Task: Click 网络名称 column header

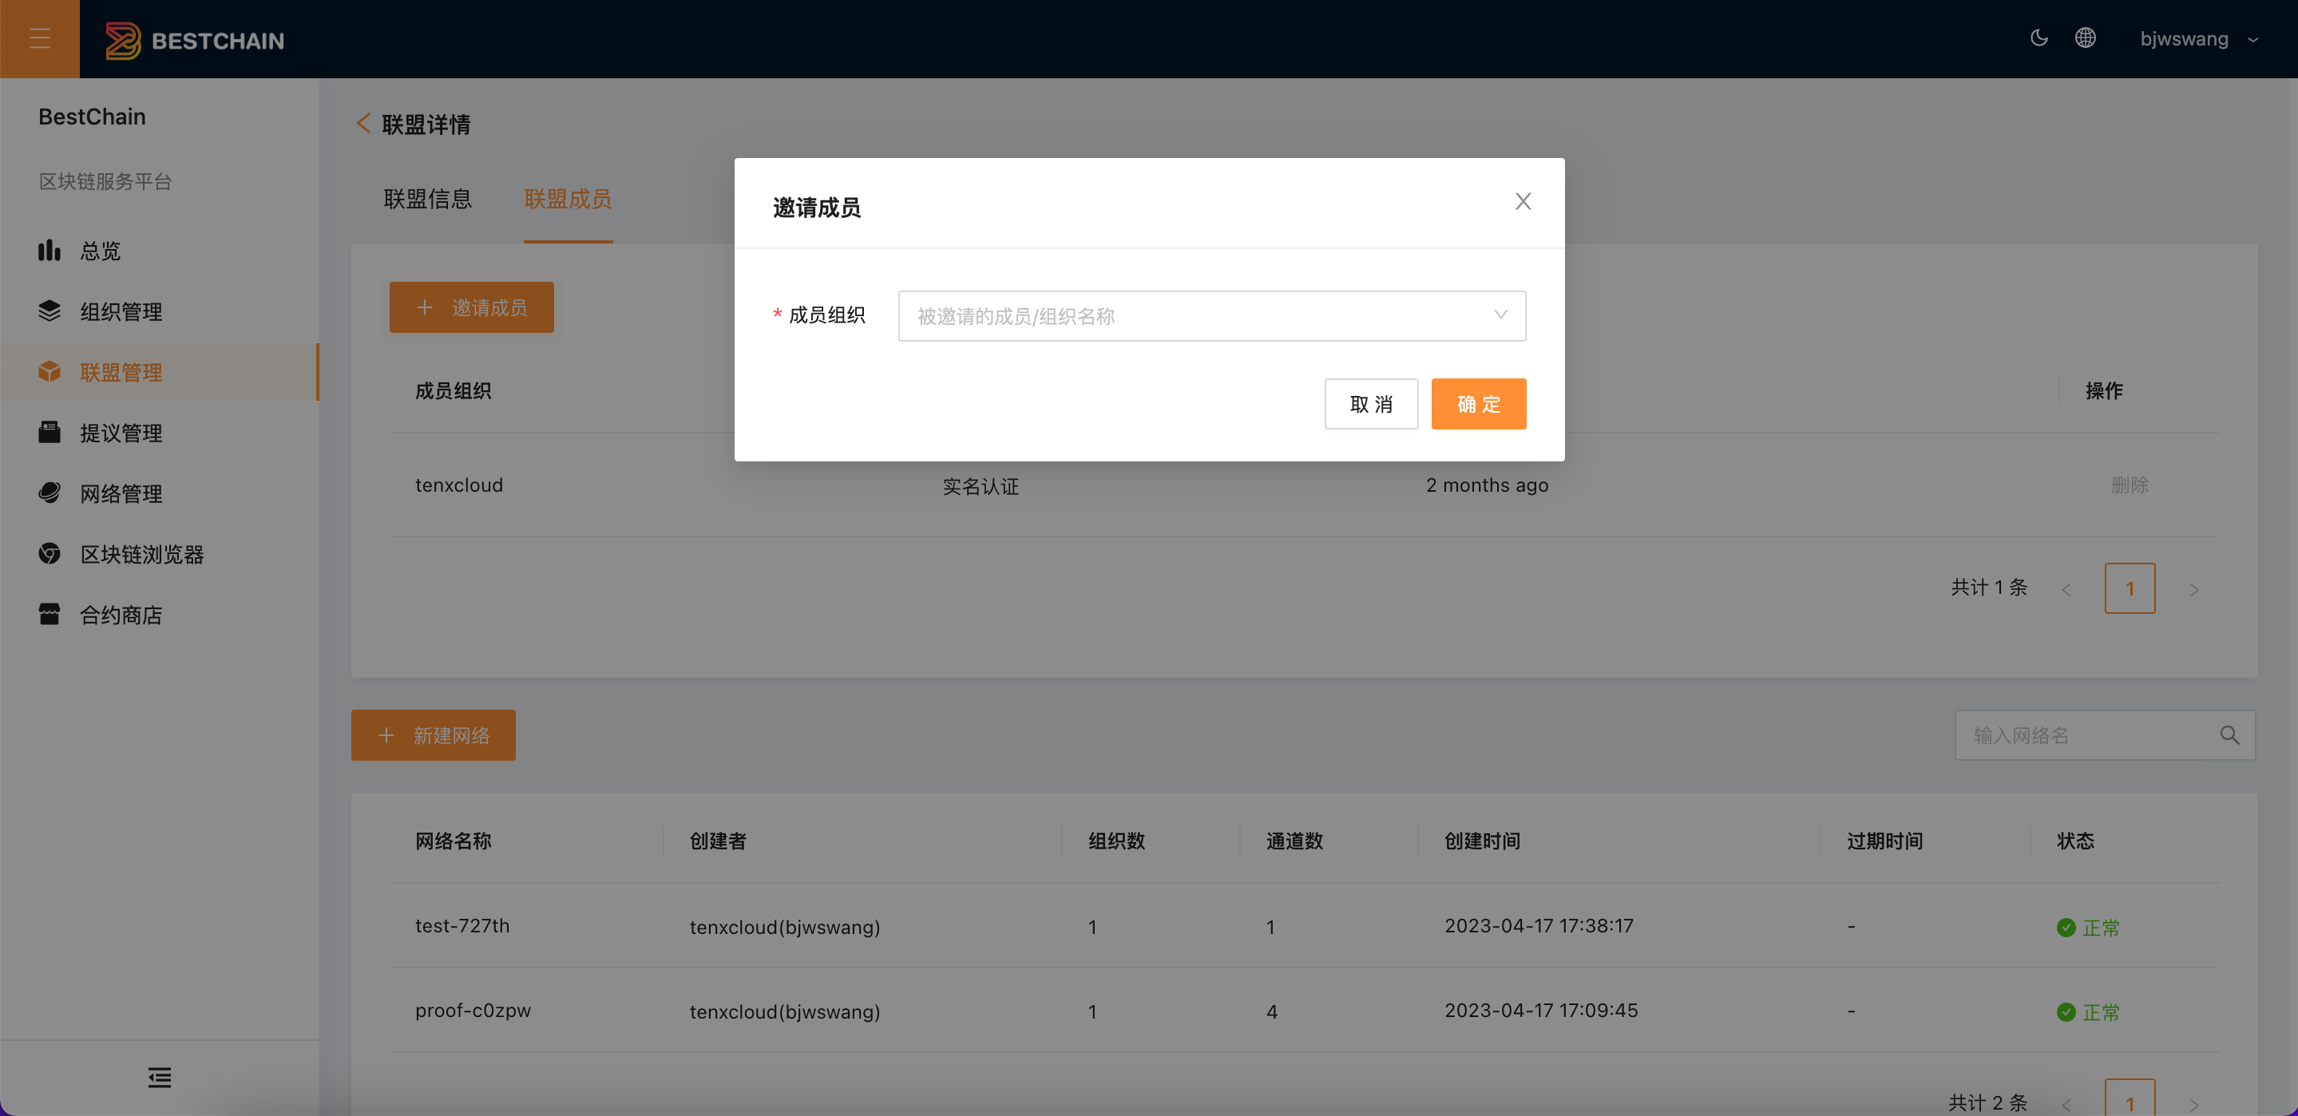Action: 454,841
